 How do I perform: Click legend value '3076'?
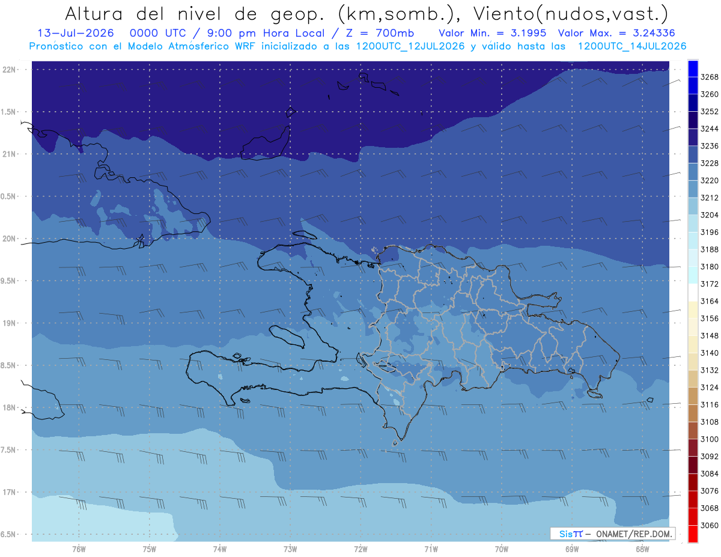click(710, 491)
